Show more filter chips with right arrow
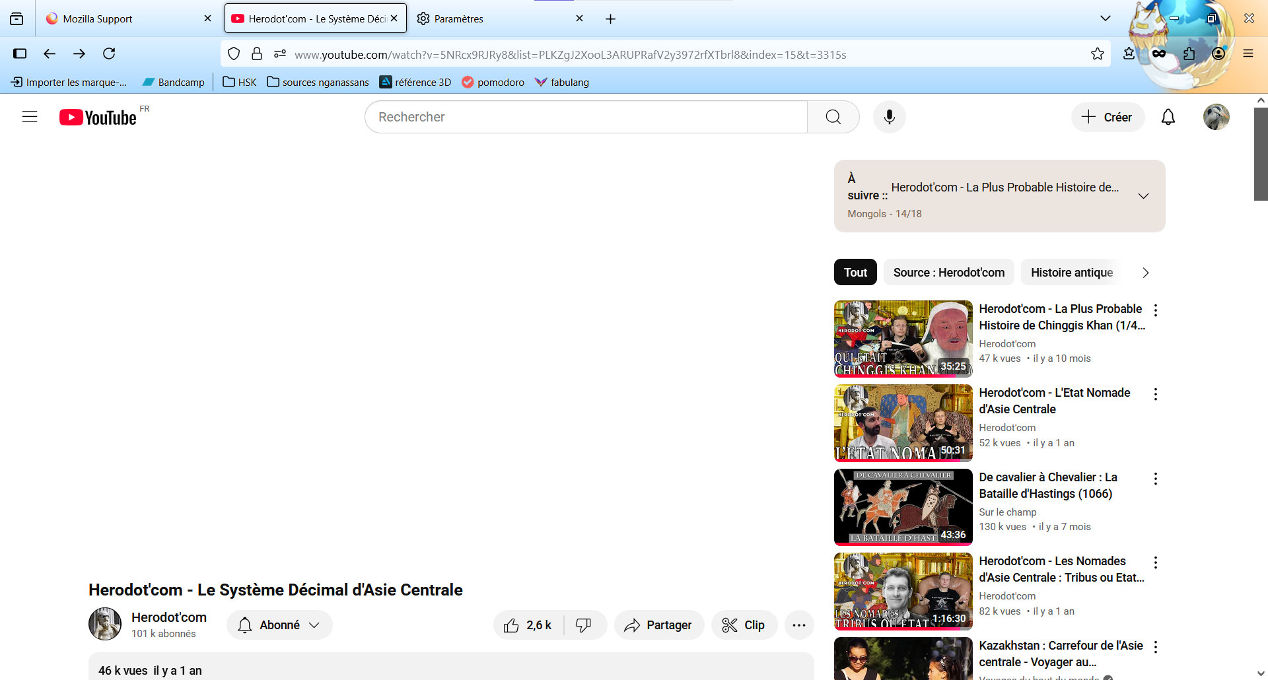 coord(1146,273)
